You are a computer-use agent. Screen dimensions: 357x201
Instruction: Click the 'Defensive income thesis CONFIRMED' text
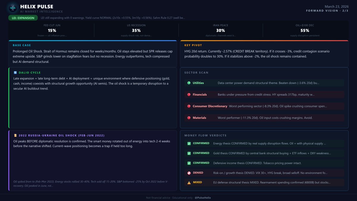point(257,163)
